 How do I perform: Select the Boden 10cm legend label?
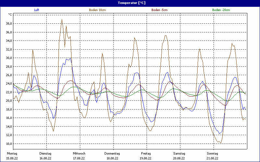97,10
